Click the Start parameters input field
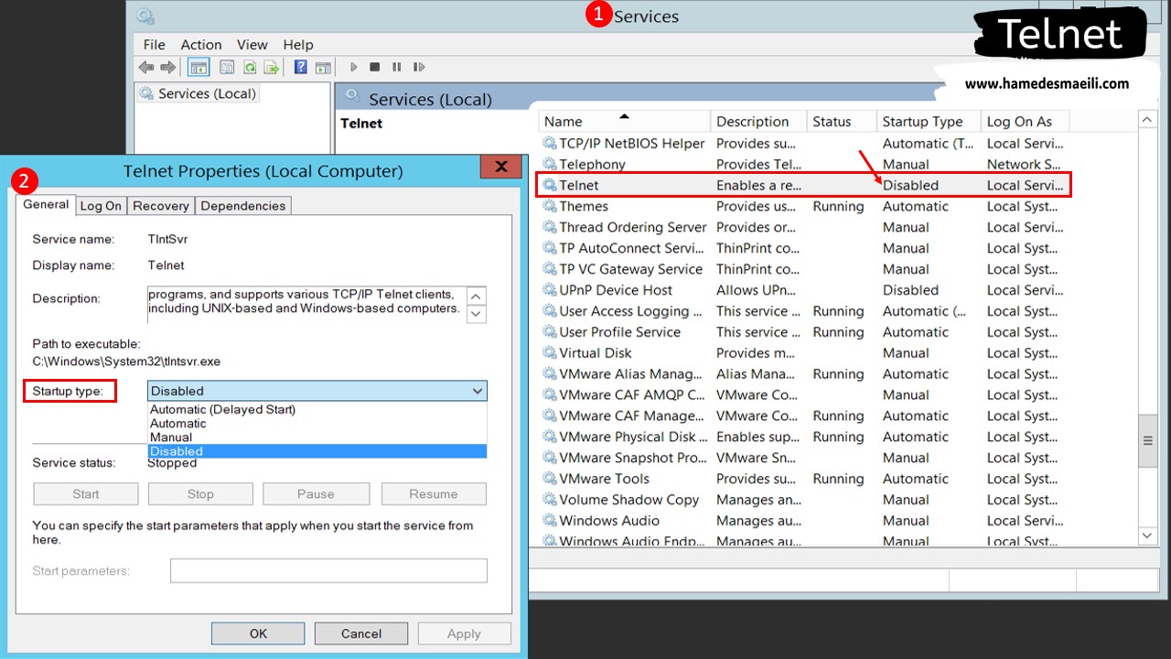This screenshot has height=659, width=1171. (328, 571)
